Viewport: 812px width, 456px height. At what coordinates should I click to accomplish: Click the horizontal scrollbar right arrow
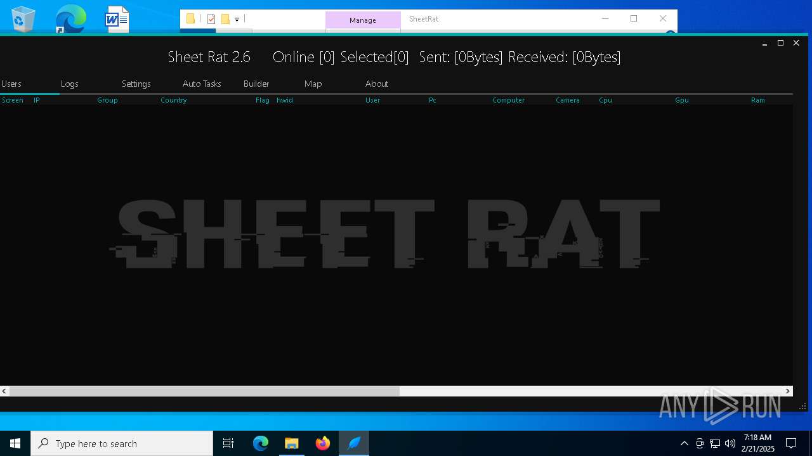click(x=789, y=391)
